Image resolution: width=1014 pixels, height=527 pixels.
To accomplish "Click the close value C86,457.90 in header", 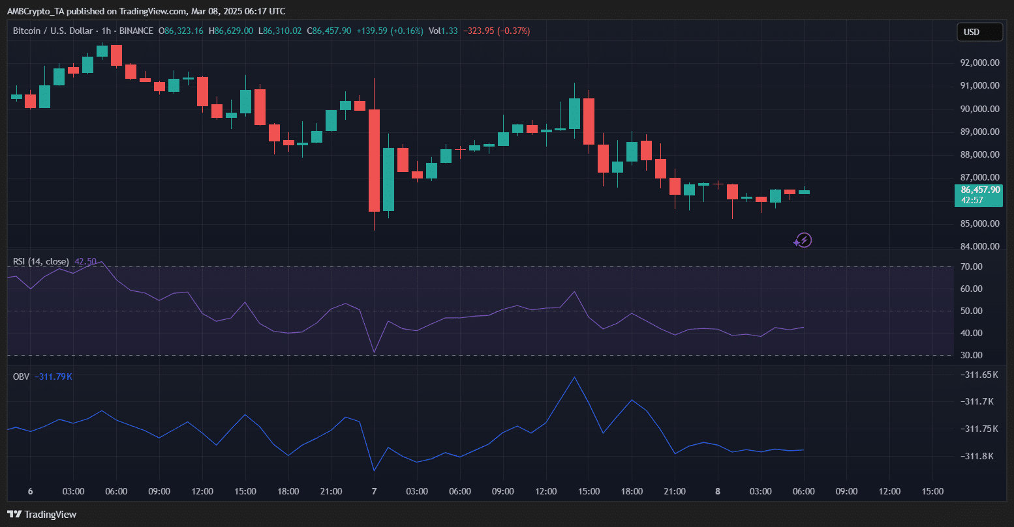I will [329, 31].
